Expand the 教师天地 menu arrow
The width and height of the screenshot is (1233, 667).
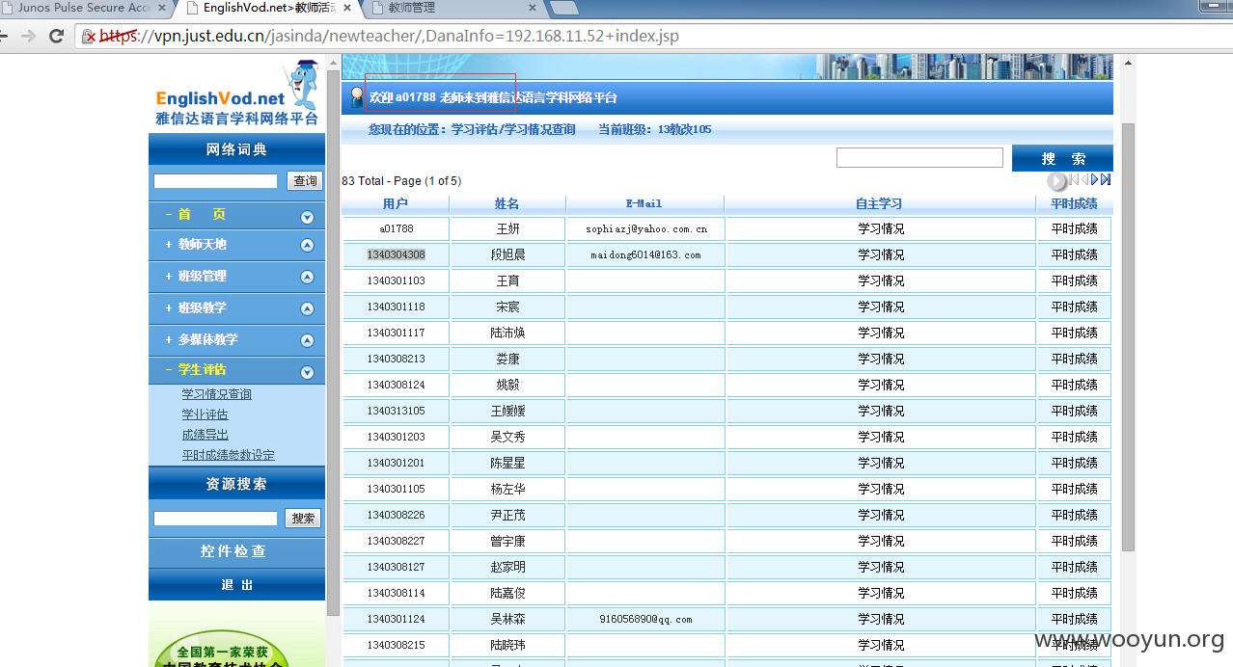[x=307, y=246]
